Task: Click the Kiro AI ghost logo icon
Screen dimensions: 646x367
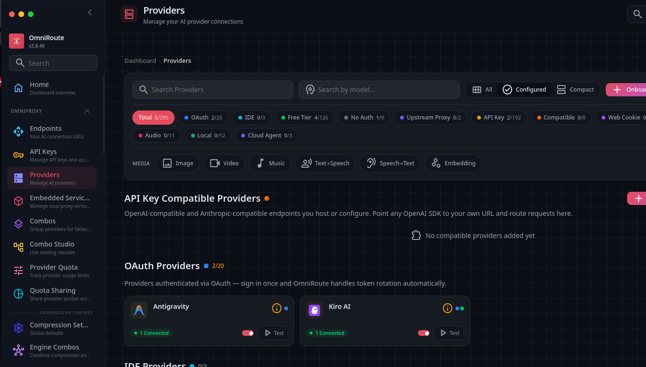Action: click(314, 310)
